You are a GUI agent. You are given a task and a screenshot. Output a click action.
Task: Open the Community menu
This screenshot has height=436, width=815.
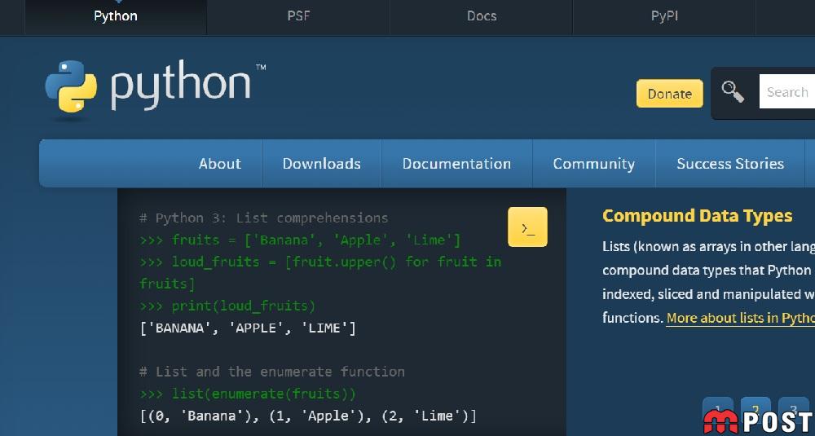tap(593, 164)
